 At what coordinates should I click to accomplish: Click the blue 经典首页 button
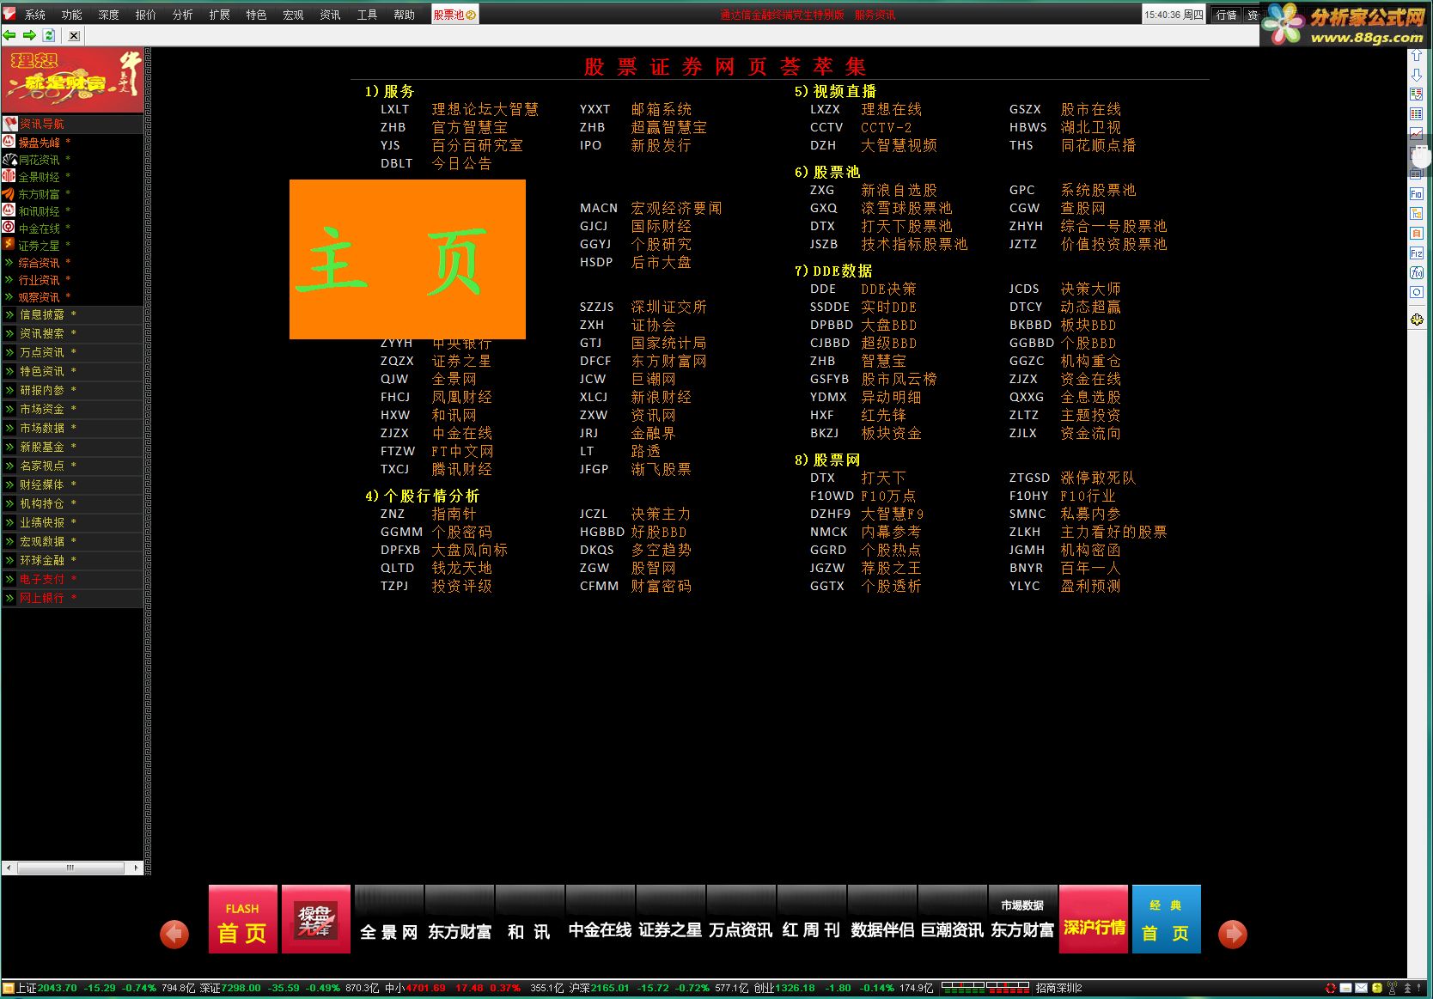click(1167, 919)
